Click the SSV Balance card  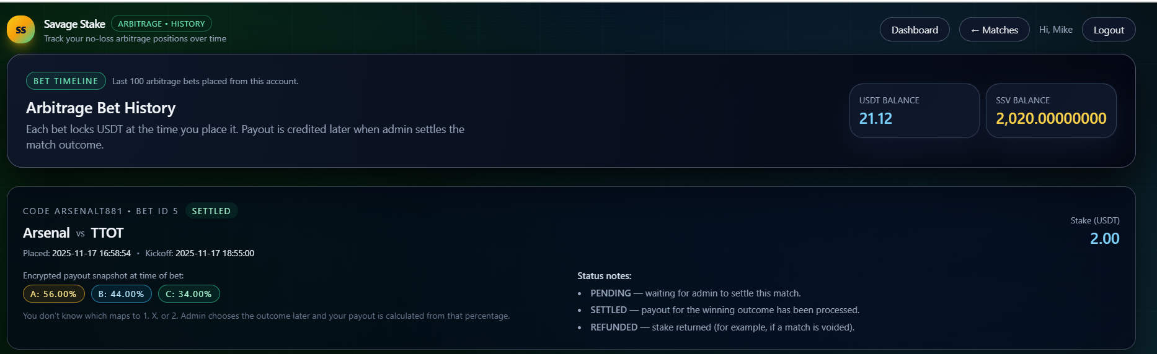click(x=1050, y=111)
